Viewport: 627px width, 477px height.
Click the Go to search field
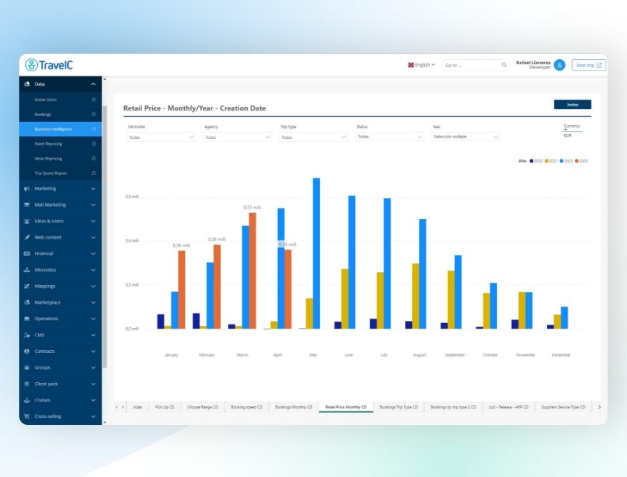tap(475, 65)
